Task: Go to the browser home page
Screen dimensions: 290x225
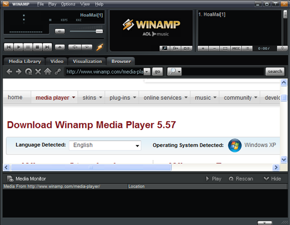Action: click(x=48, y=72)
